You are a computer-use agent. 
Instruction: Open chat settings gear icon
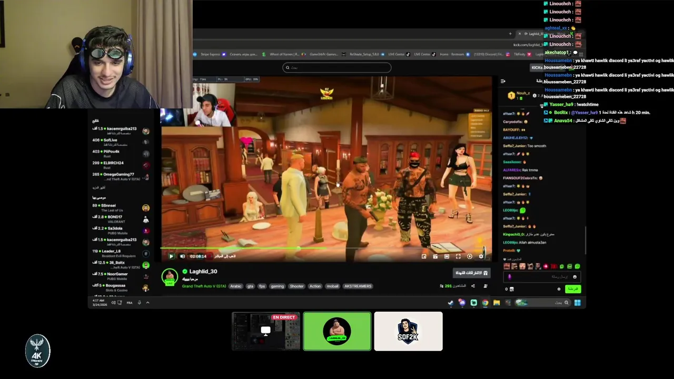click(559, 289)
